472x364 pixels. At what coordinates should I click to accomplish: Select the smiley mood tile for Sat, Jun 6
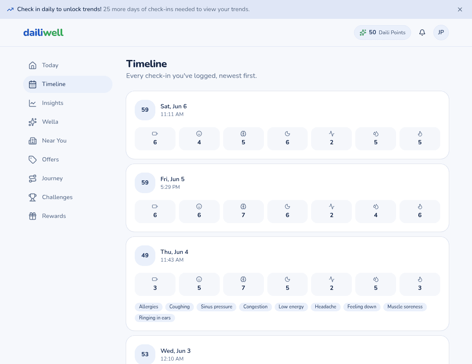point(199,139)
